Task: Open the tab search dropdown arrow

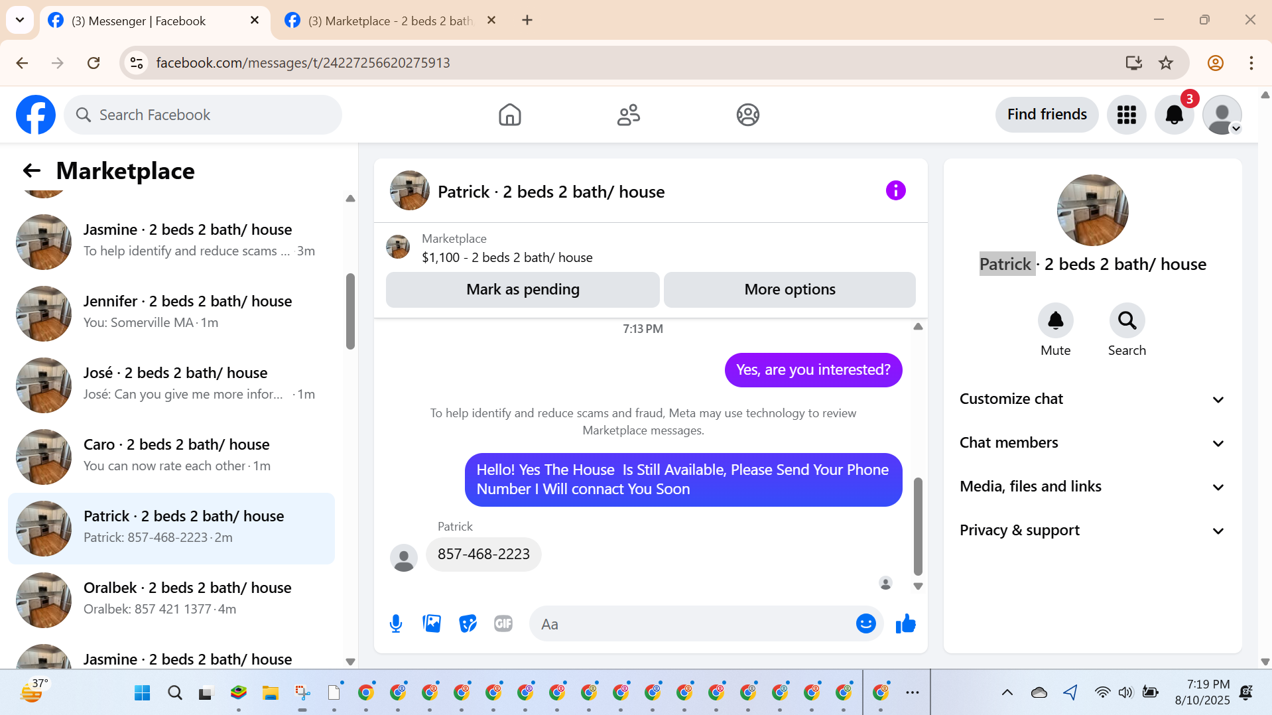Action: (20, 20)
